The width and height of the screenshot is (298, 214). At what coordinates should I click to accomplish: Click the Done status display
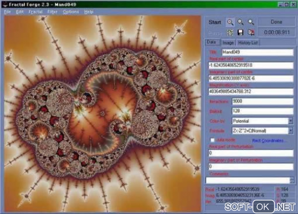point(276,22)
